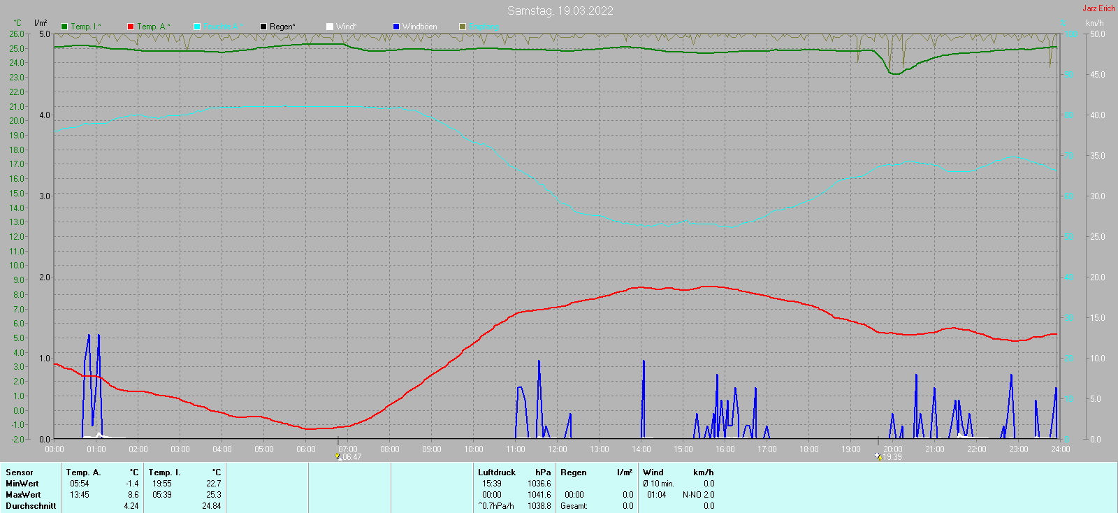Toggle the Windböen series label
1118x513 pixels.
(419, 27)
